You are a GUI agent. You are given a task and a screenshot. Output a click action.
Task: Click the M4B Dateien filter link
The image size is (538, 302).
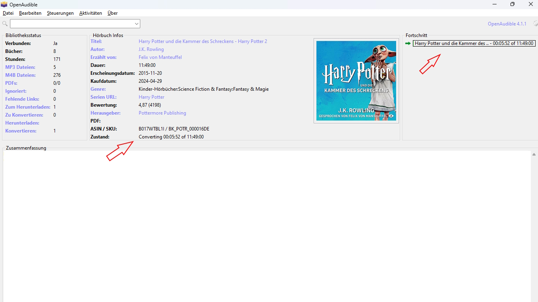20,75
